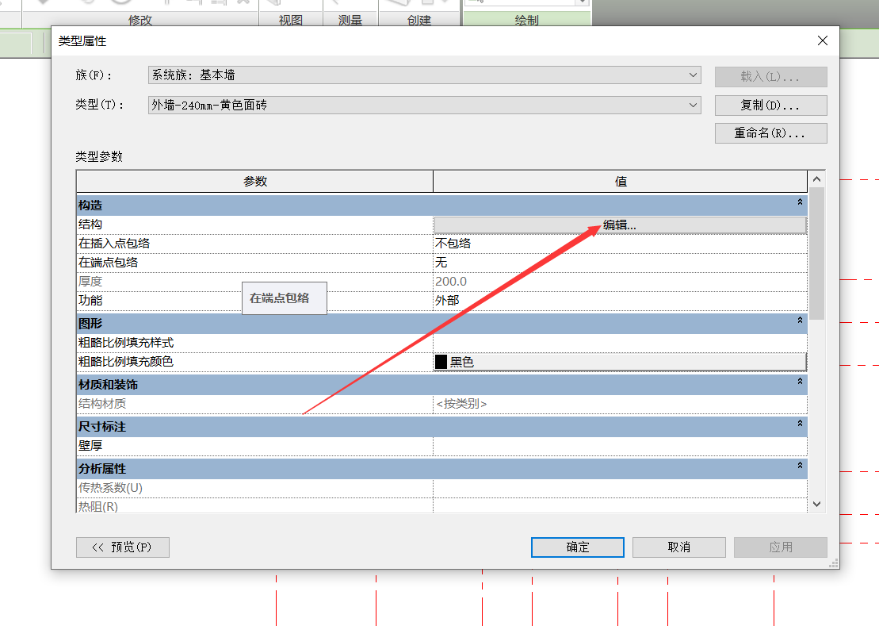
Task: Close the Type Properties dialog
Action: (823, 40)
